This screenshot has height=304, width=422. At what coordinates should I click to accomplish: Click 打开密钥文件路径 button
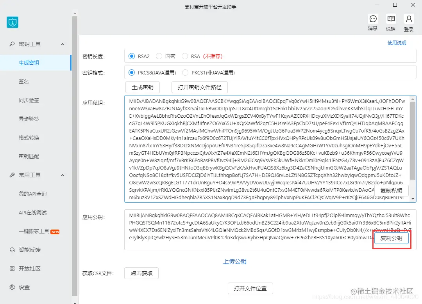[199, 87]
